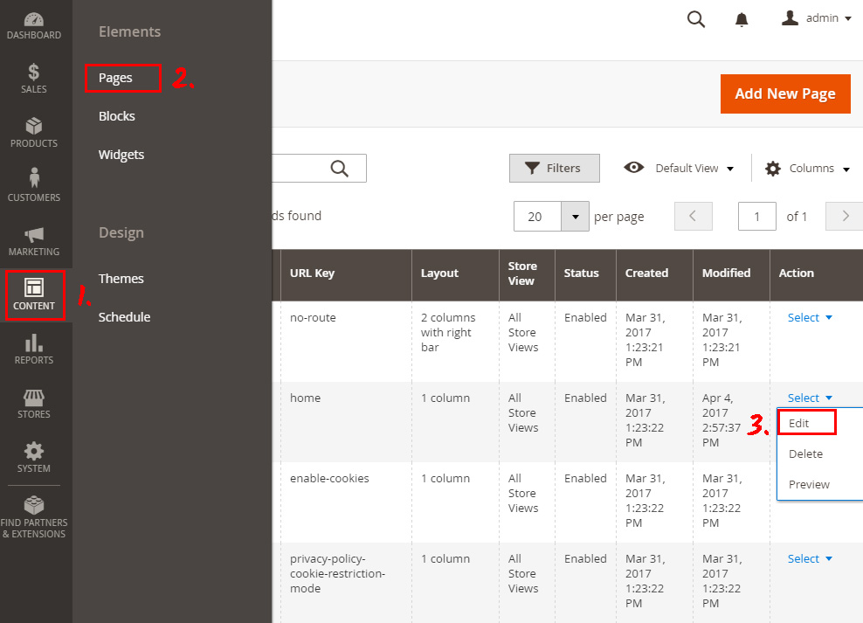This screenshot has height=623, width=863.
Task: Choose Edit from the home row menu
Action: click(807, 423)
